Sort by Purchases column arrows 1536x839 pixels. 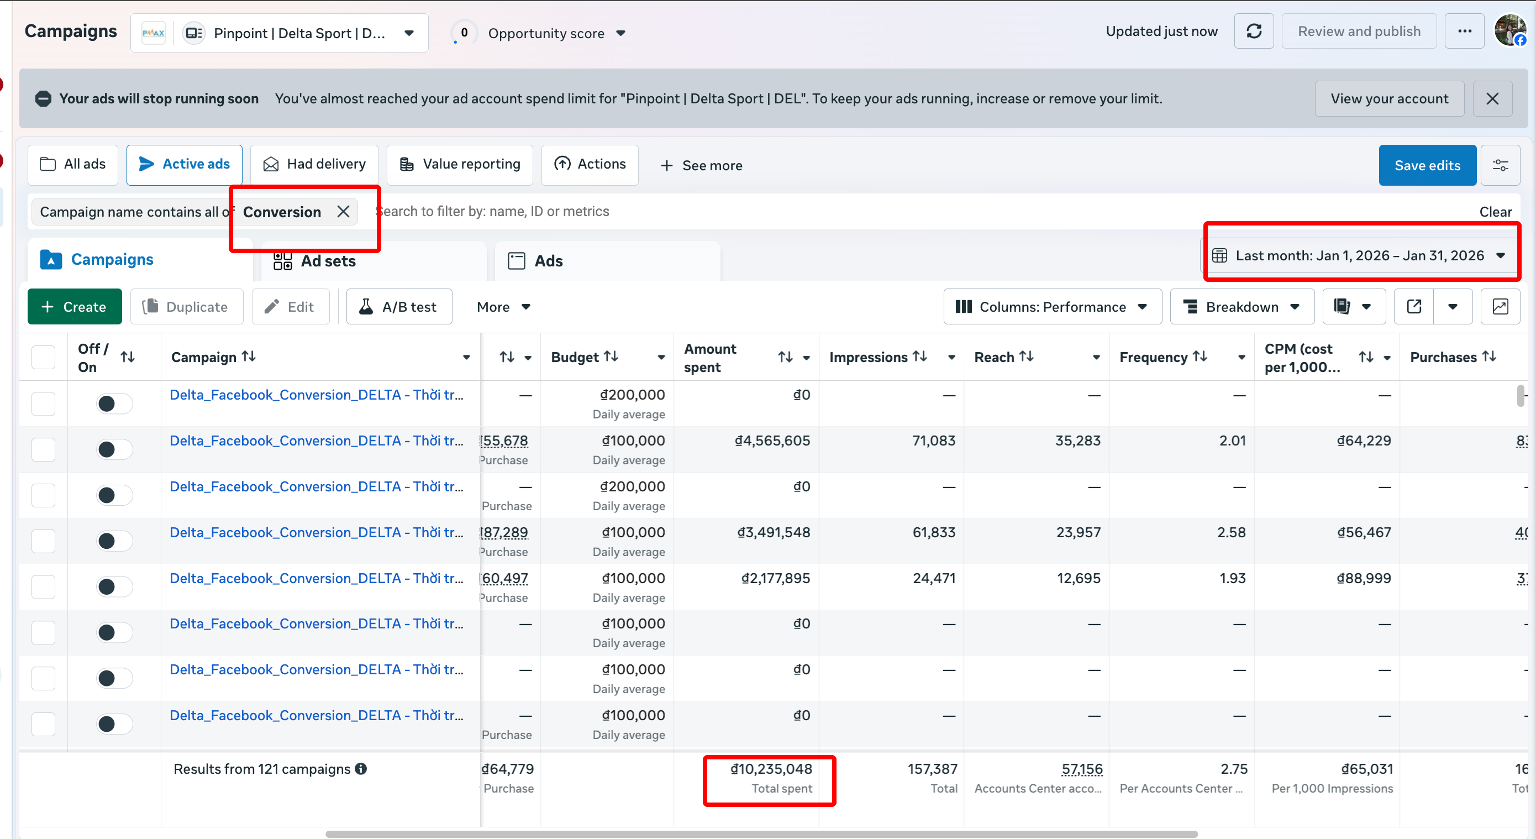(1490, 356)
